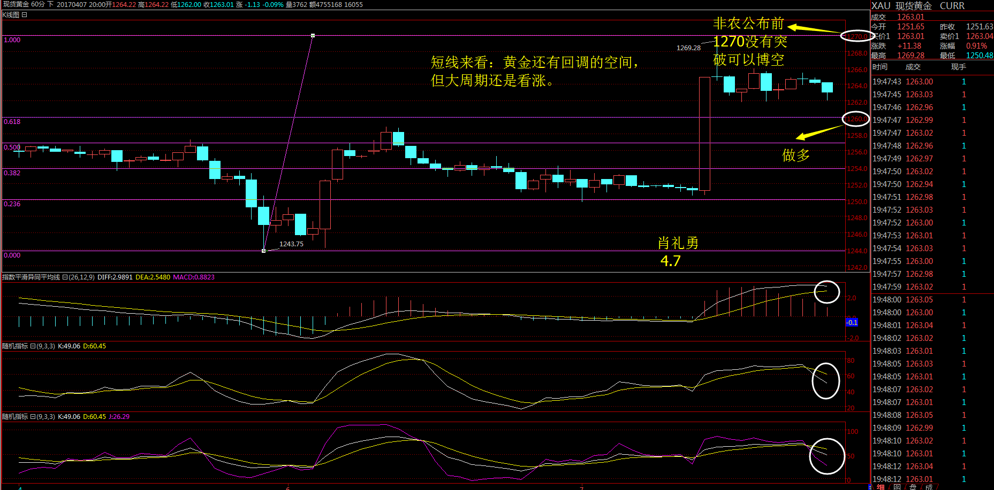Toggle the upper 随机指标 K/D panel box
This screenshot has width=994, height=490.
pos(33,346)
